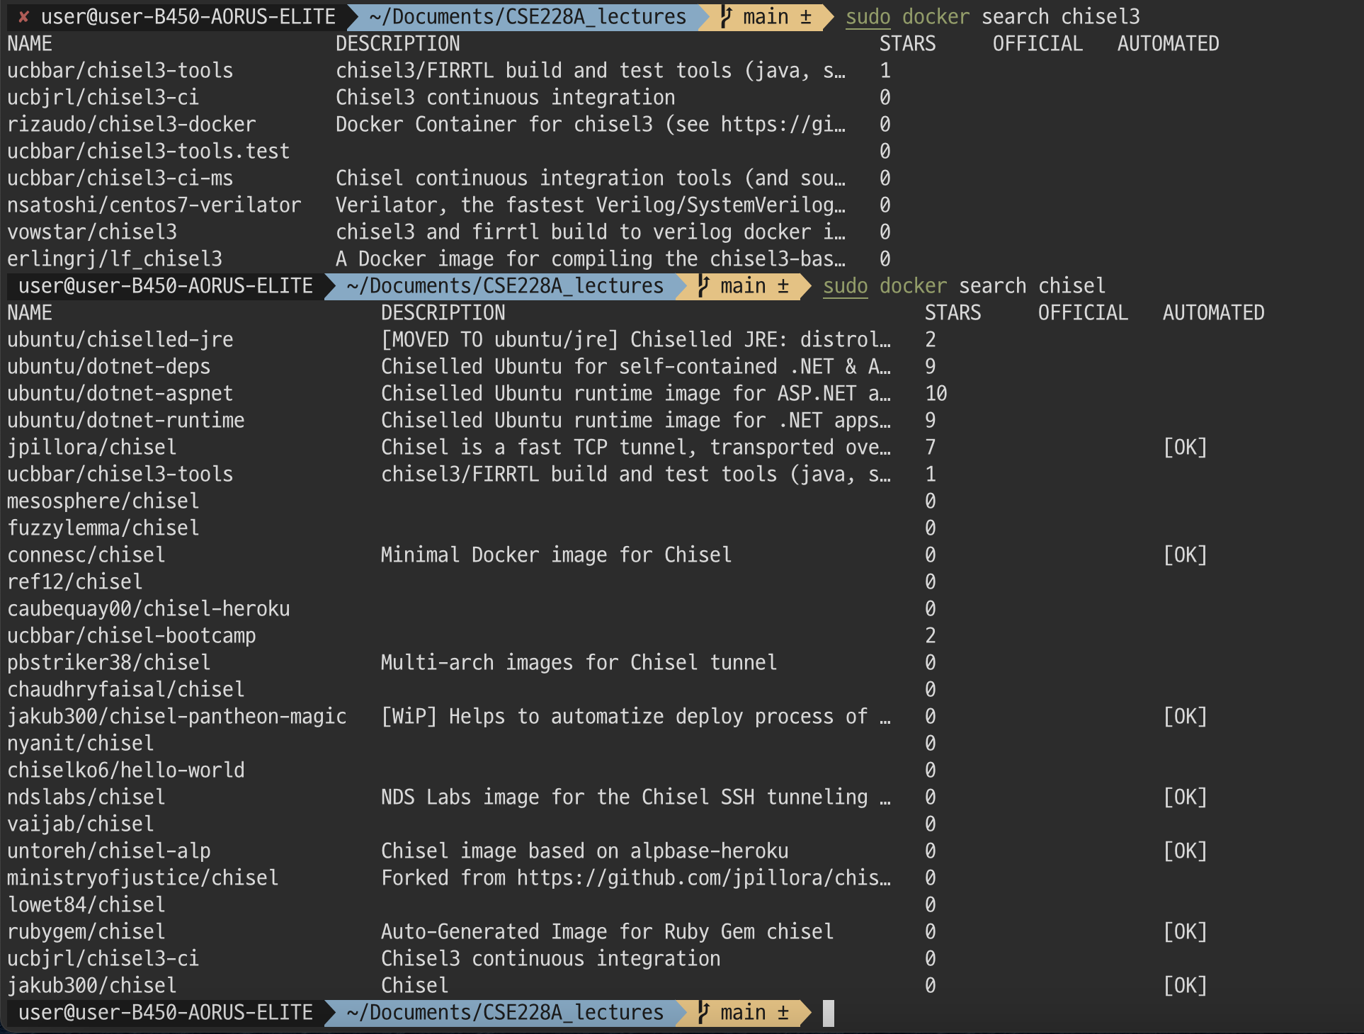Click the 'Forked from https://github.com/jpillora' description
The image size is (1364, 1034).
[636, 878]
